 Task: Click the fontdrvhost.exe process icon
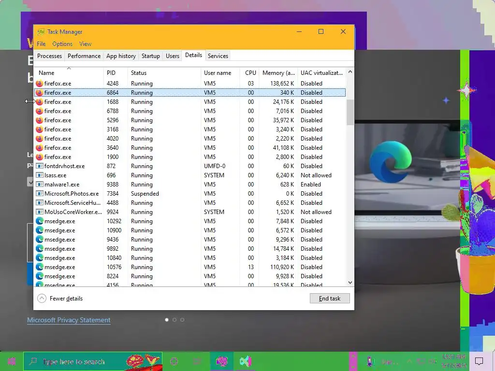tap(40, 166)
